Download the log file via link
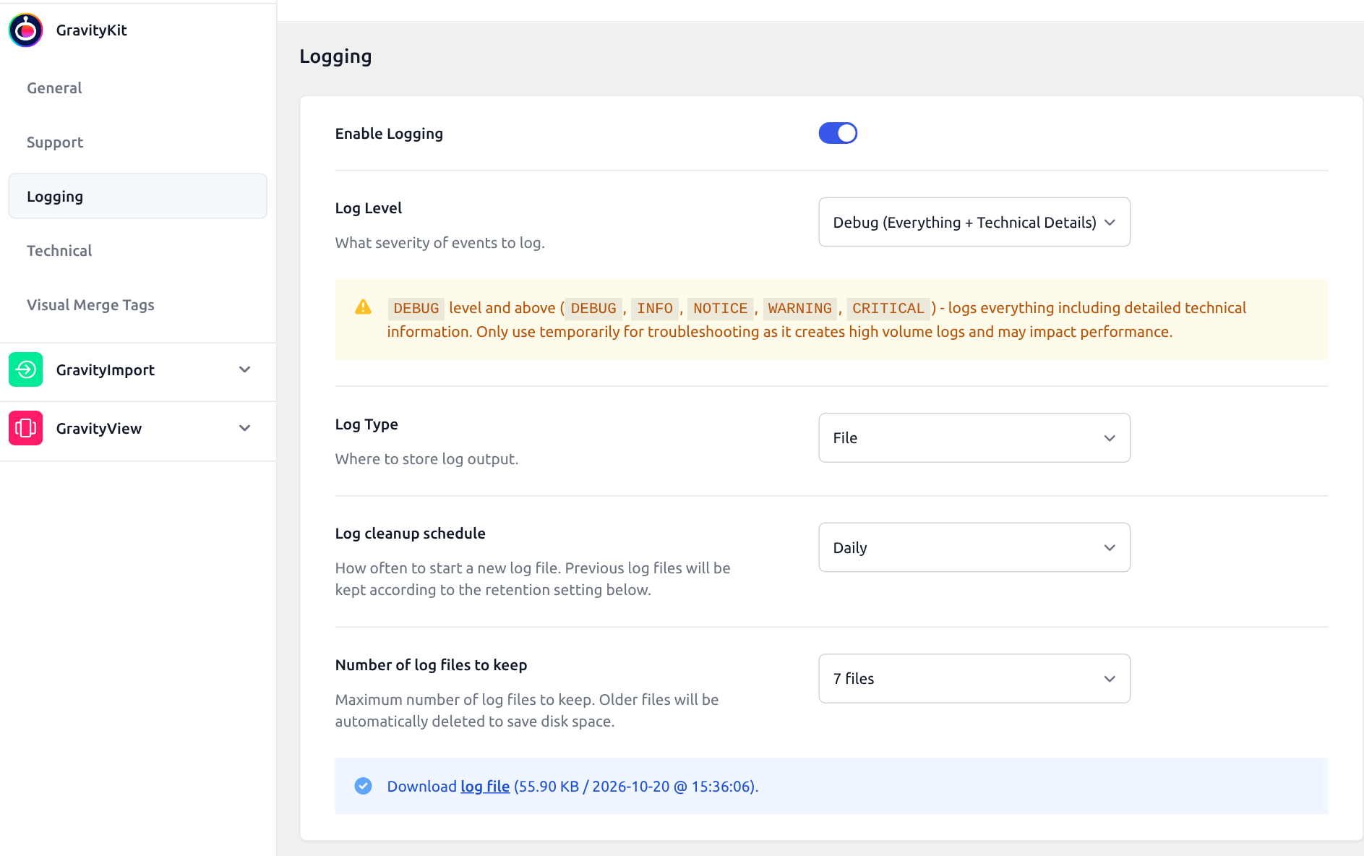Viewport: 1364px width, 856px height. pyautogui.click(x=485, y=786)
